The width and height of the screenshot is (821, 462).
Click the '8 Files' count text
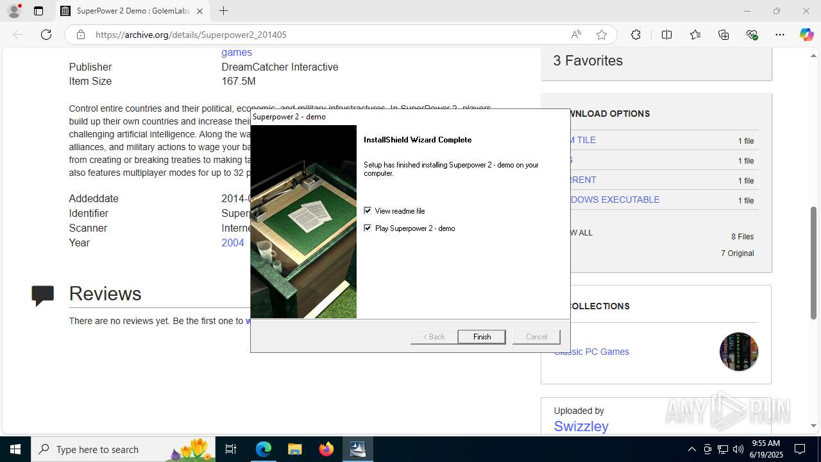pos(743,236)
